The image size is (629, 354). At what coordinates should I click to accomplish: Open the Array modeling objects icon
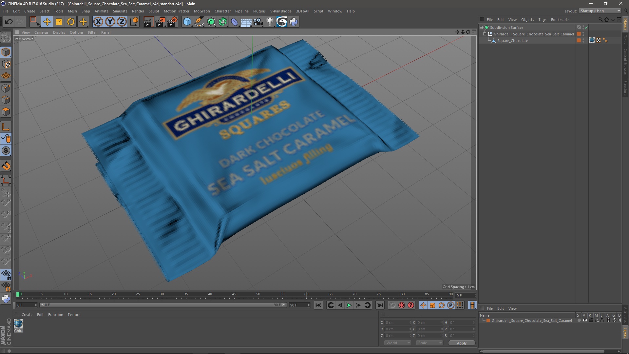point(223,22)
